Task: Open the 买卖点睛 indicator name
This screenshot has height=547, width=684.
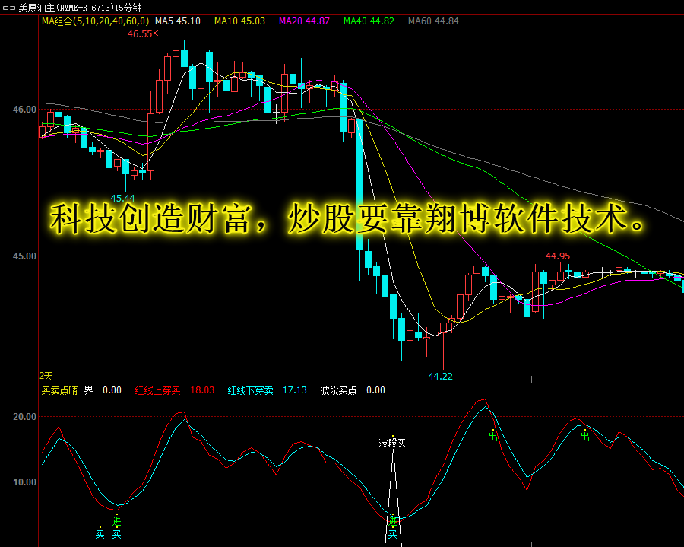Action: coord(60,390)
